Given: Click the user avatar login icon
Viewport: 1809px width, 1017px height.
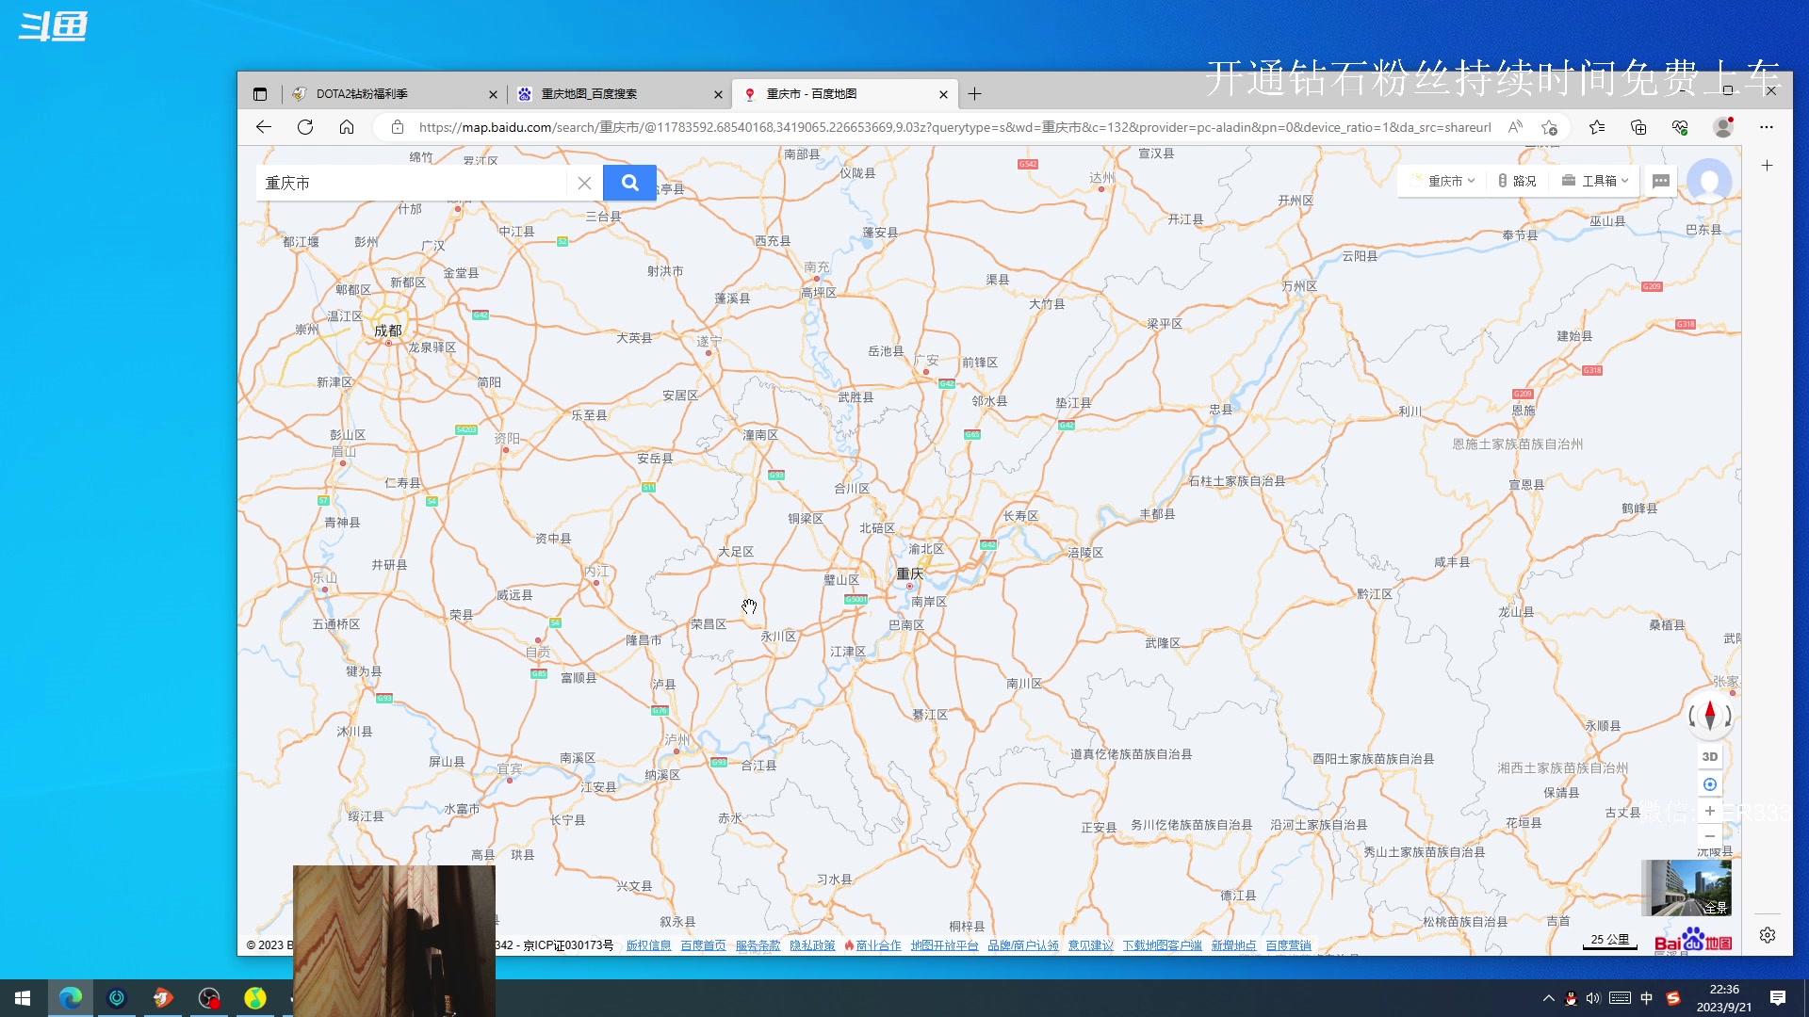Looking at the screenshot, I should tap(1709, 181).
